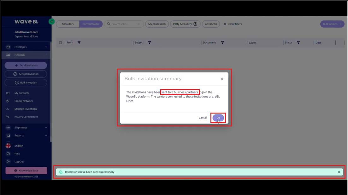Change language from English

(x=19, y=146)
